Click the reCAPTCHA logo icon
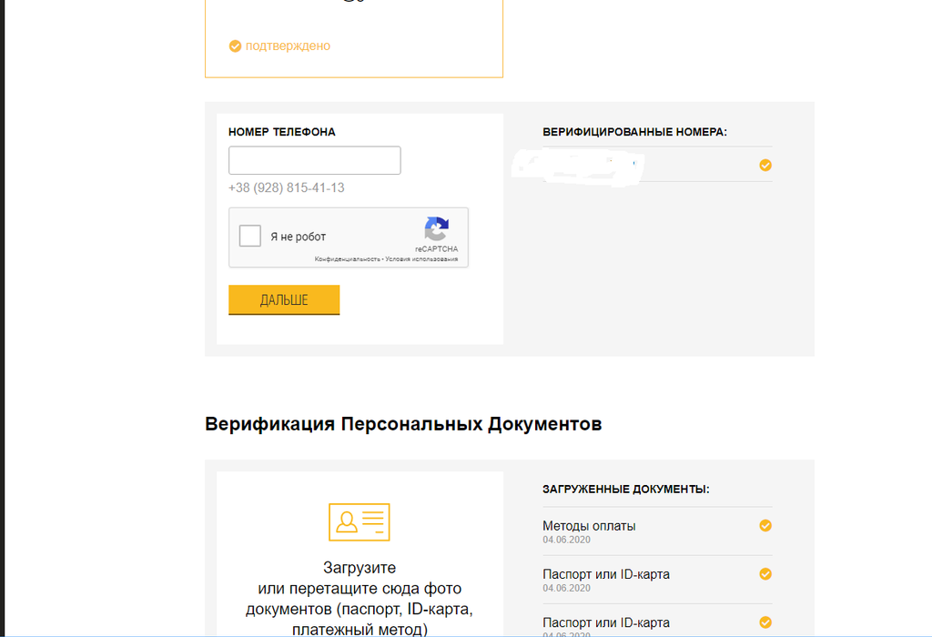 point(437,228)
